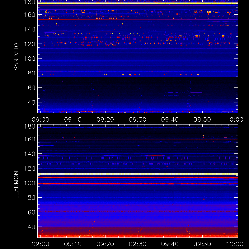Click 10:00 under the San Vito plot
The height and width of the screenshot is (249, 249).
[235, 120]
